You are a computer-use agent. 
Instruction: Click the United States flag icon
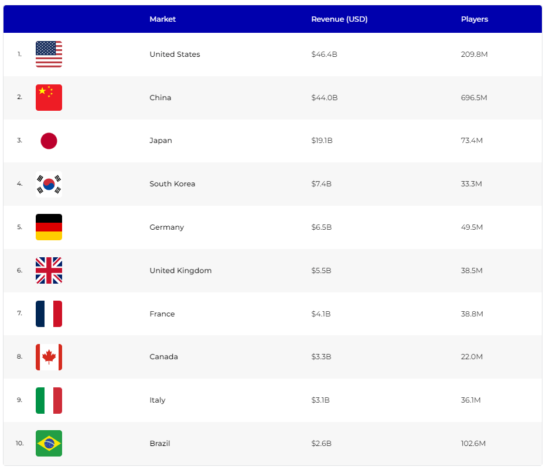[49, 55]
